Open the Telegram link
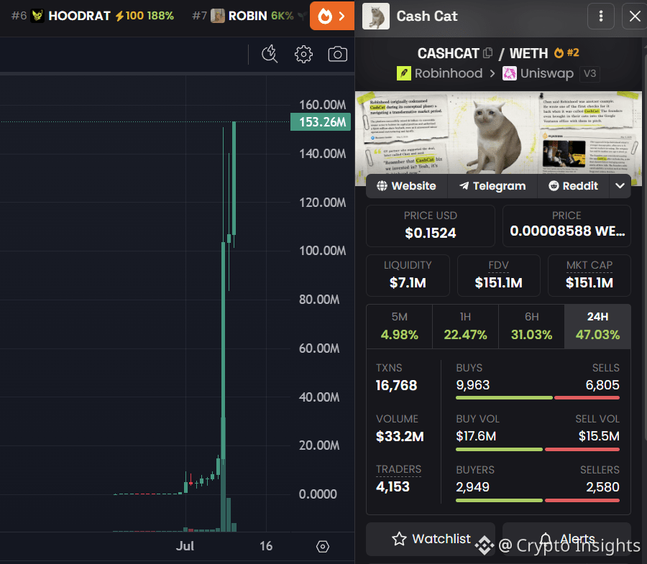The width and height of the screenshot is (647, 564). (492, 186)
